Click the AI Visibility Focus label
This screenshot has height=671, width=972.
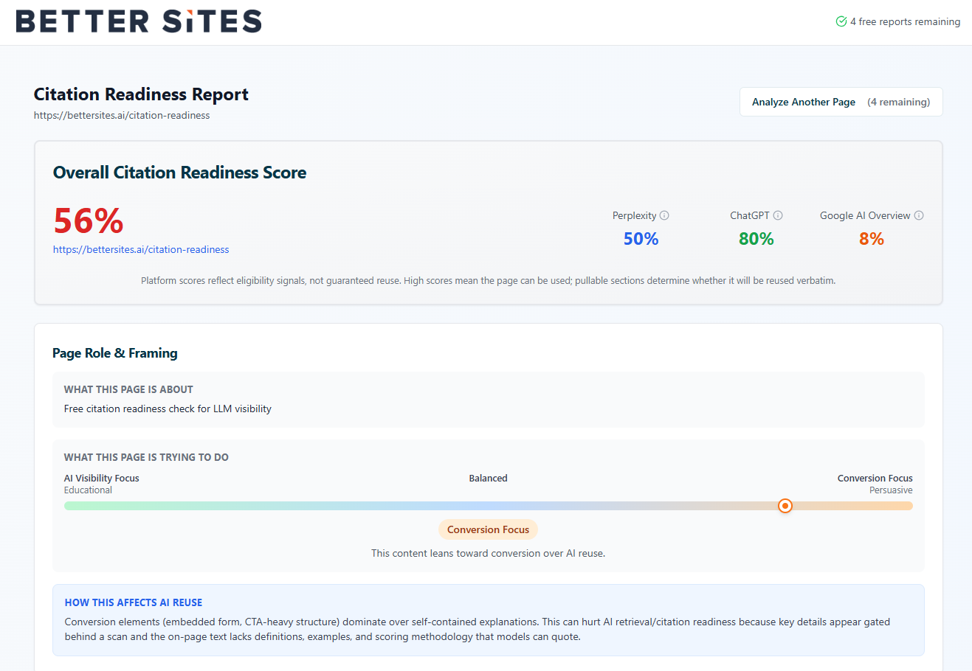(101, 478)
